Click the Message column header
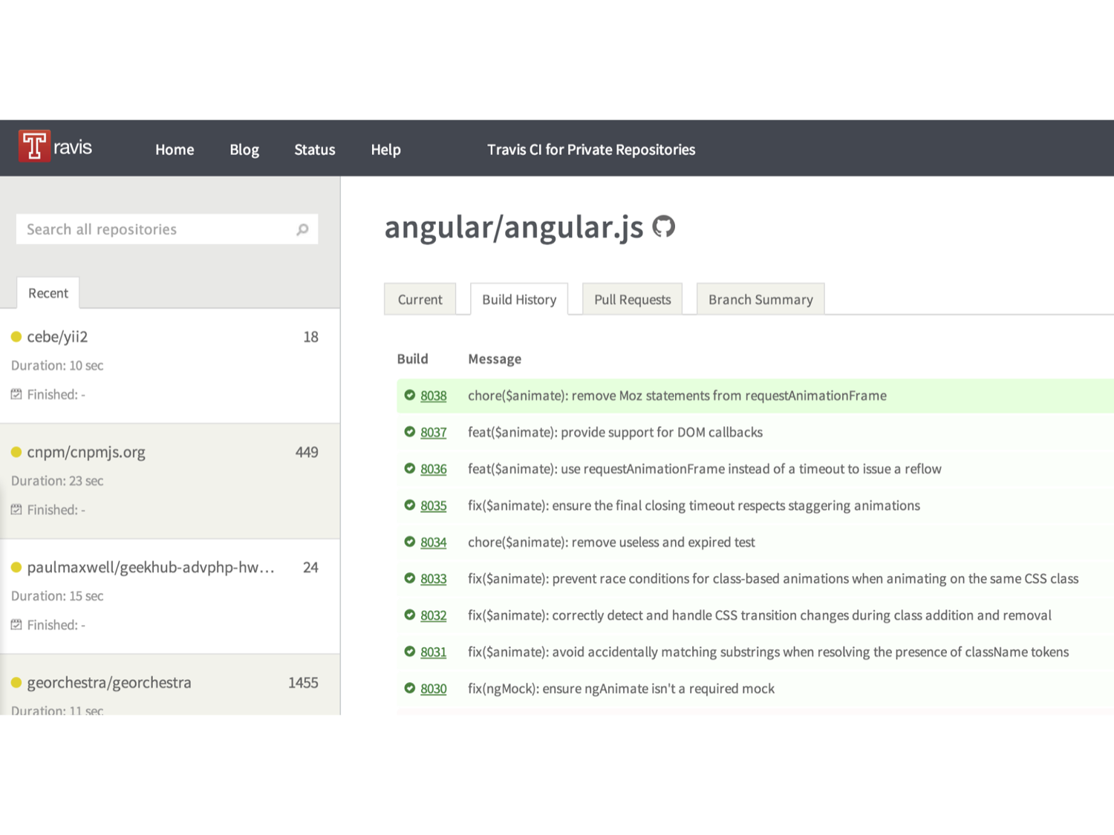Viewport: 1114px width, 835px height. [495, 359]
